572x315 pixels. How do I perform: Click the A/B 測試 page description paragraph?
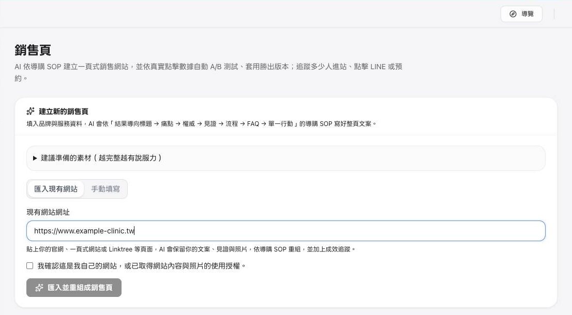coord(208,72)
